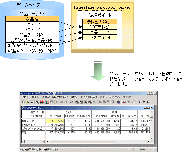Open the ヘルプ(H) menu
The image size is (191, 152).
tap(127, 97)
